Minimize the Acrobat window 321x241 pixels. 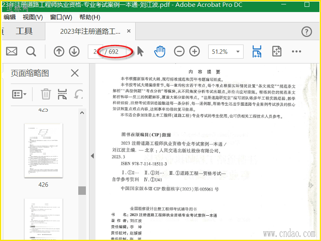pyautogui.click(x=284, y=4)
